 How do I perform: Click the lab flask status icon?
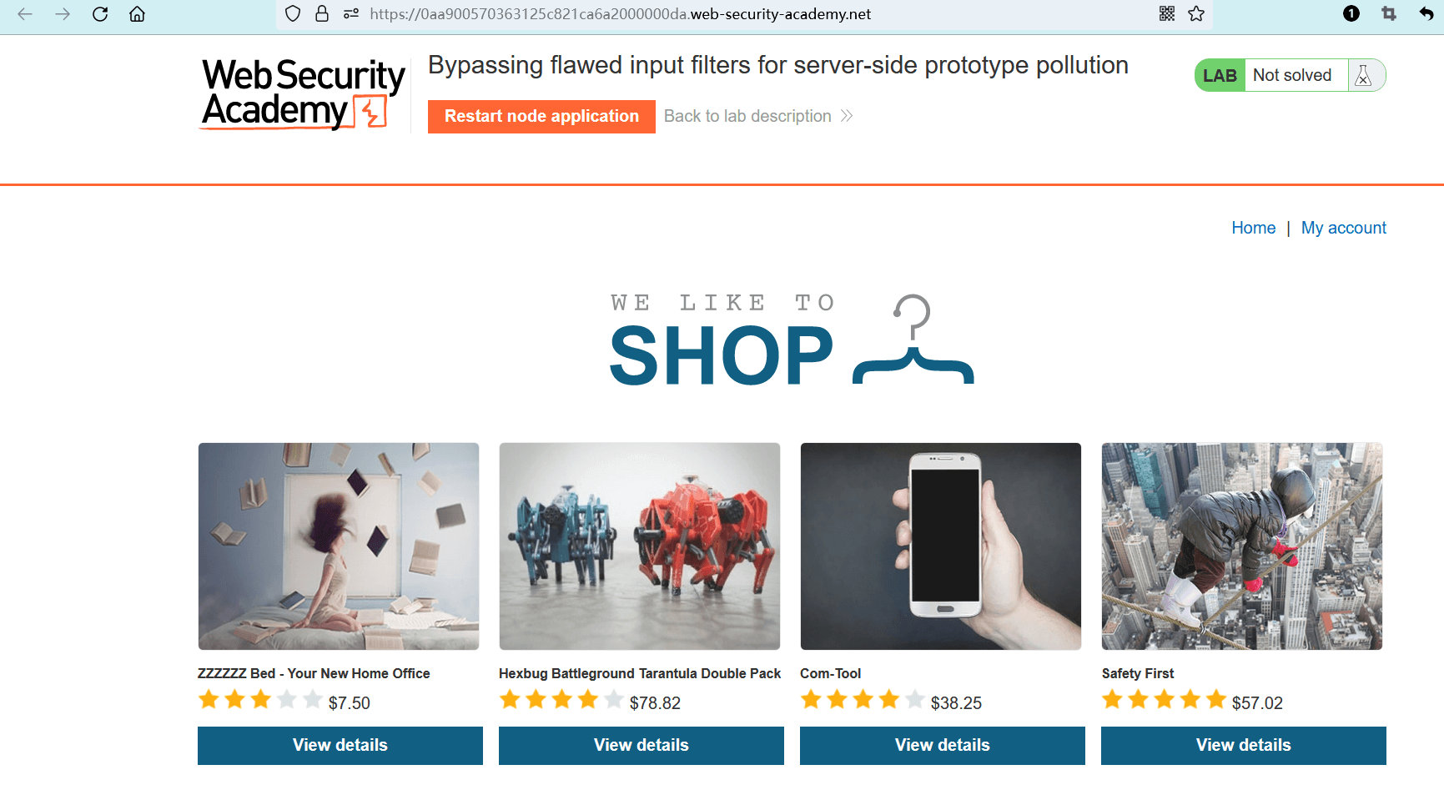1364,76
